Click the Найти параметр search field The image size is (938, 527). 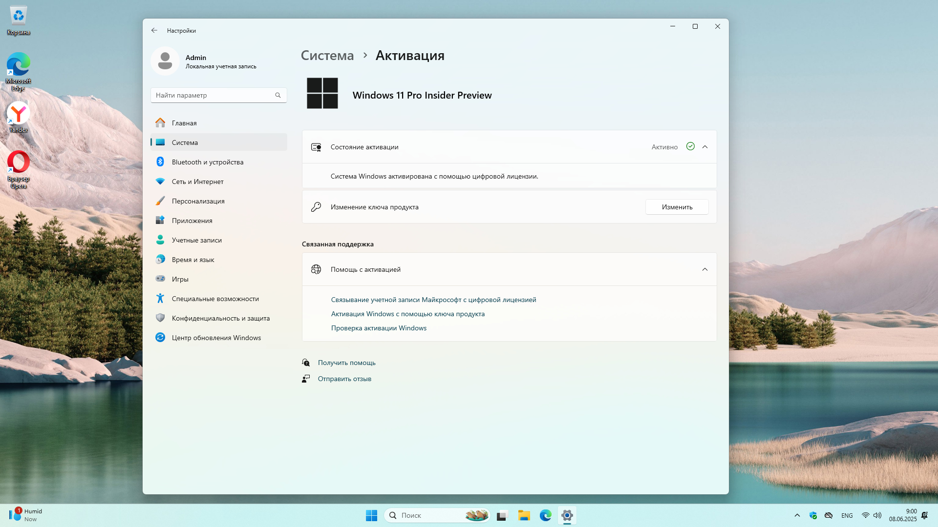click(213, 95)
